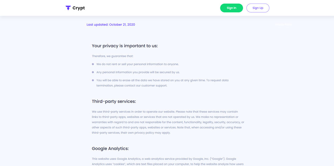Click the bullet dot before "Any personal information"
Image resolution: width=334 pixels, height=166 pixels.
(93, 72)
